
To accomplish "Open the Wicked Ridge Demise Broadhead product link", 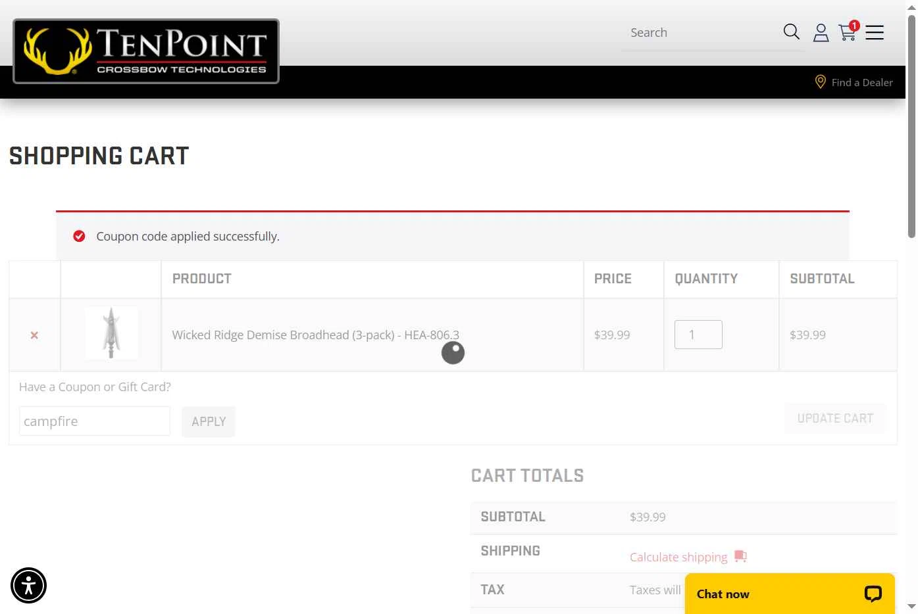I will pos(316,335).
